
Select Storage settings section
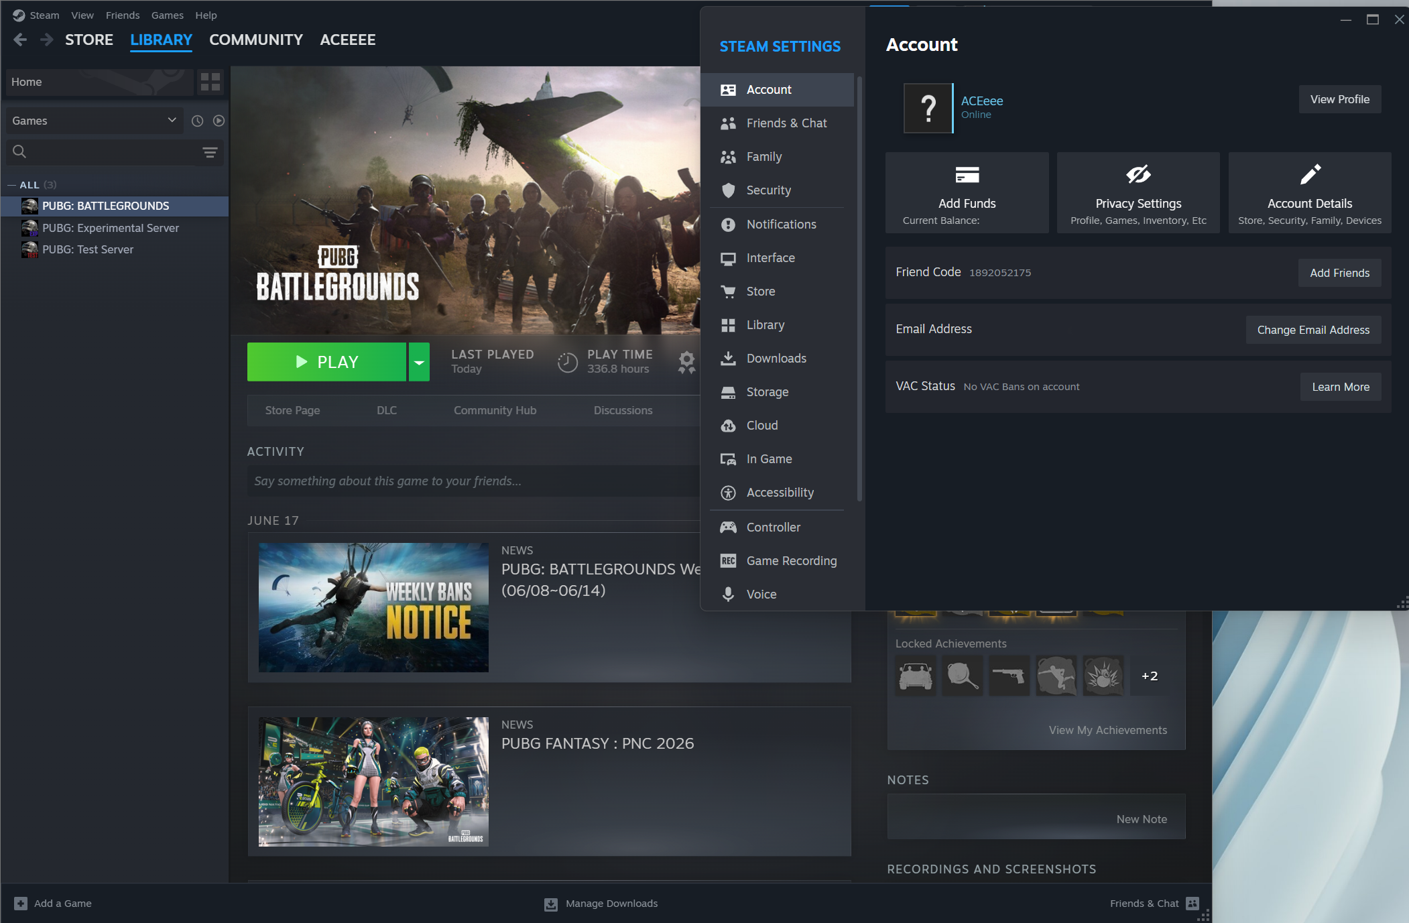coord(778,392)
